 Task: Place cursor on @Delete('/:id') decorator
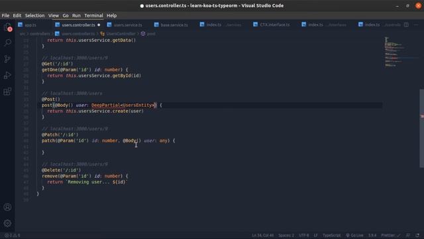tap(61, 170)
